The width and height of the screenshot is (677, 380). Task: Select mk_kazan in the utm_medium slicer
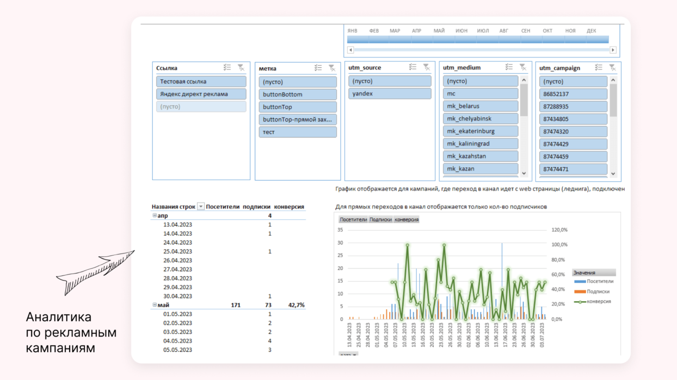[480, 169]
